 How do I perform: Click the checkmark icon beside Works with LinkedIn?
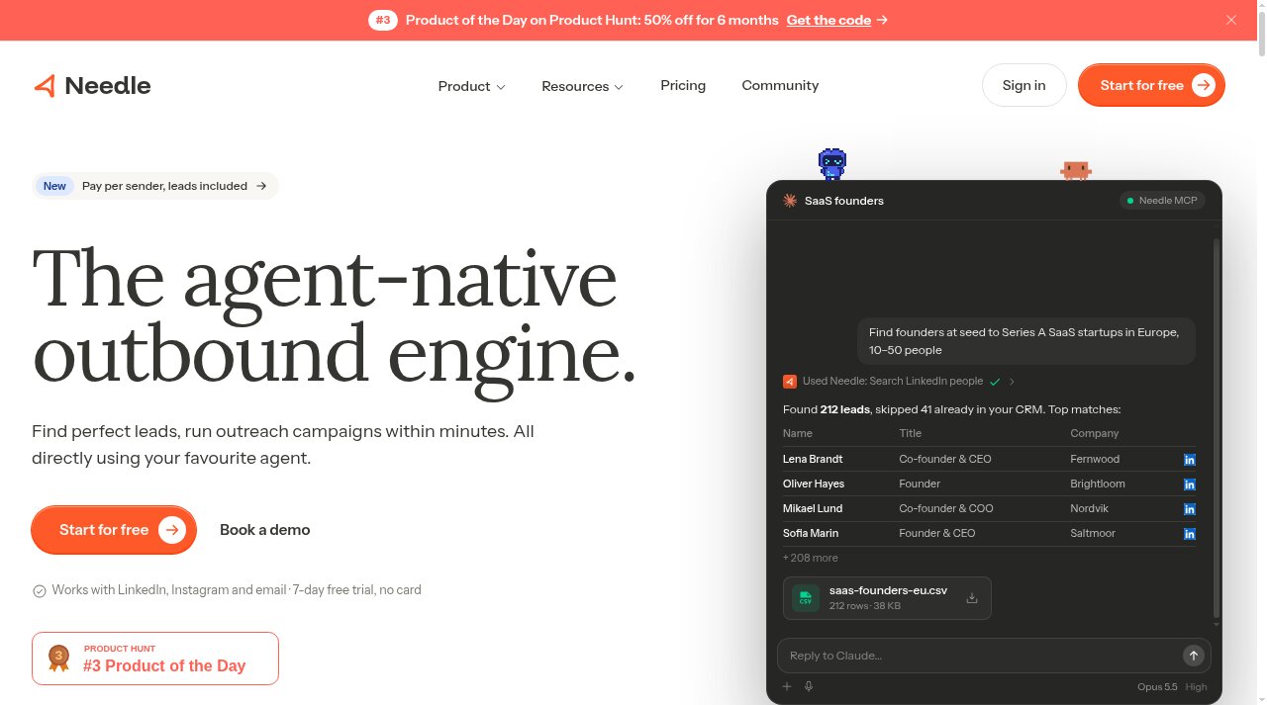40,590
